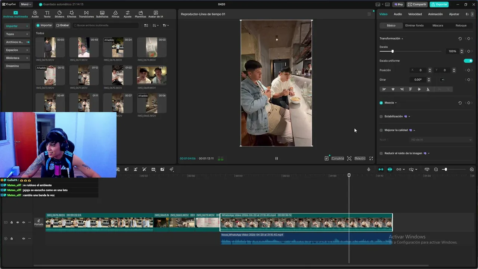The width and height of the screenshot is (478, 269).
Task: Open the Filtros tab
Action: coord(115,14)
